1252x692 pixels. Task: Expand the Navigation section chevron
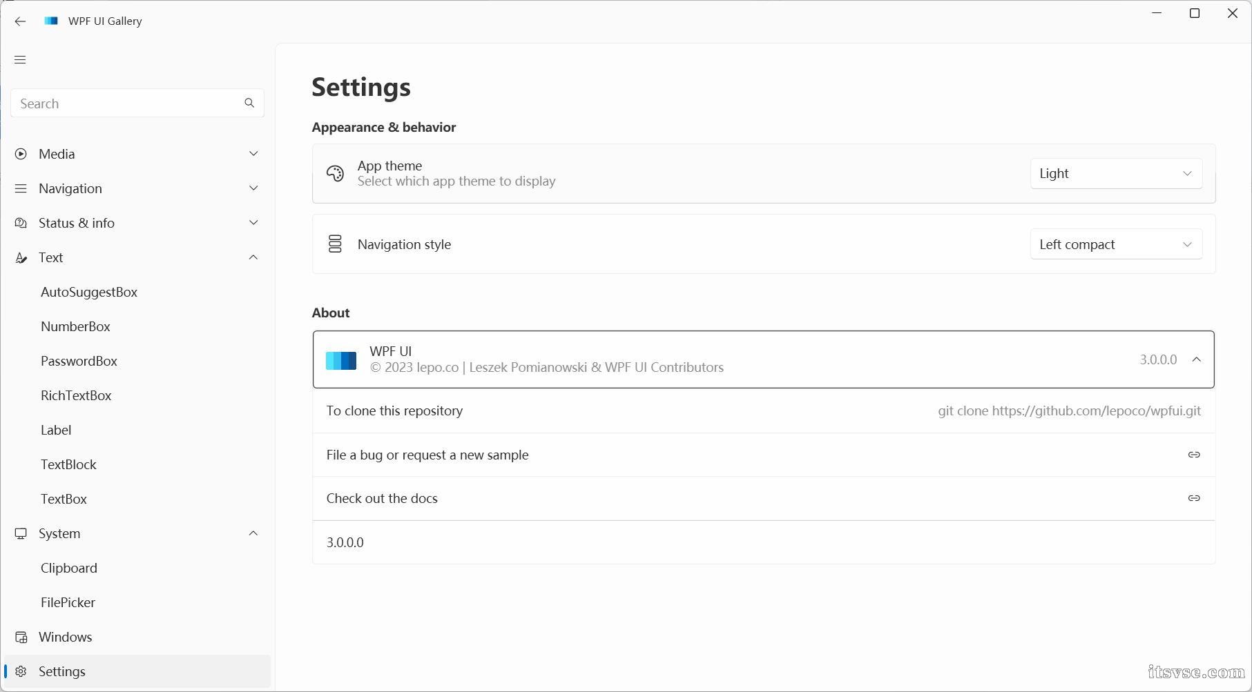[253, 188]
